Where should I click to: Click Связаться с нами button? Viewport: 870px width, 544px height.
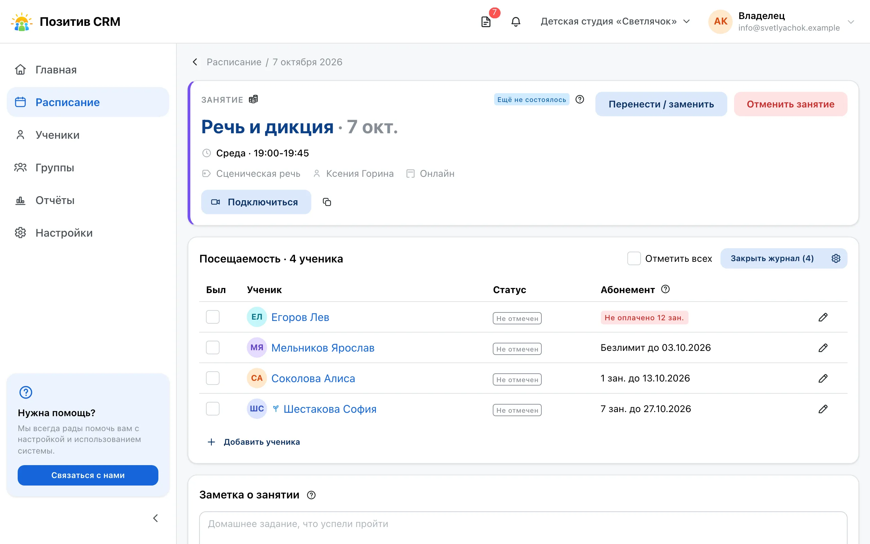point(88,475)
